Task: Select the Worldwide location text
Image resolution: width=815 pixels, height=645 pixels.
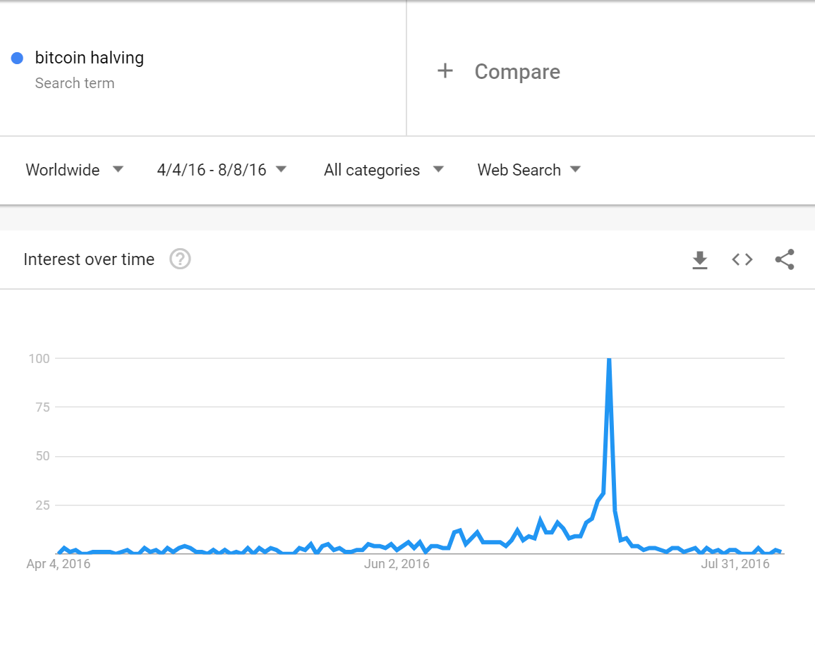Action: 62,170
